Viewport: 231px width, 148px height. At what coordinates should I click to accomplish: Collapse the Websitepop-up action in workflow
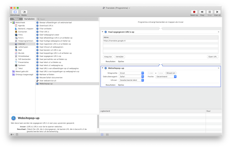(x=102, y=68)
